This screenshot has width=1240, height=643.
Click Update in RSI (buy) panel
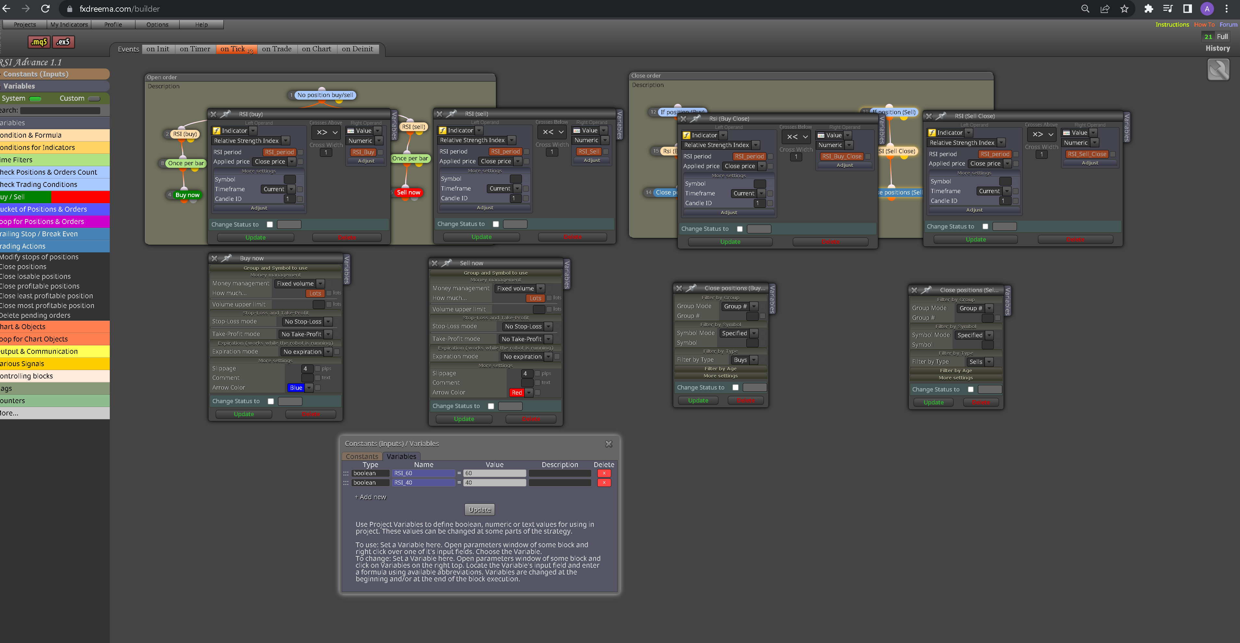coord(256,238)
